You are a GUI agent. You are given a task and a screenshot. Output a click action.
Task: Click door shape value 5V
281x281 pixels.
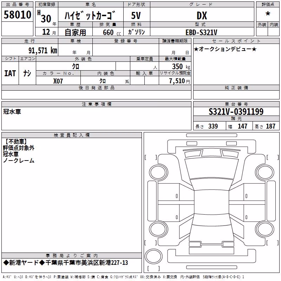(x=136, y=15)
